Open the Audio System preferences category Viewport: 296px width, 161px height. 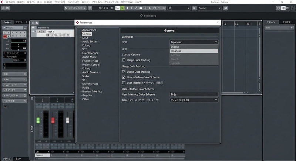tap(90, 41)
